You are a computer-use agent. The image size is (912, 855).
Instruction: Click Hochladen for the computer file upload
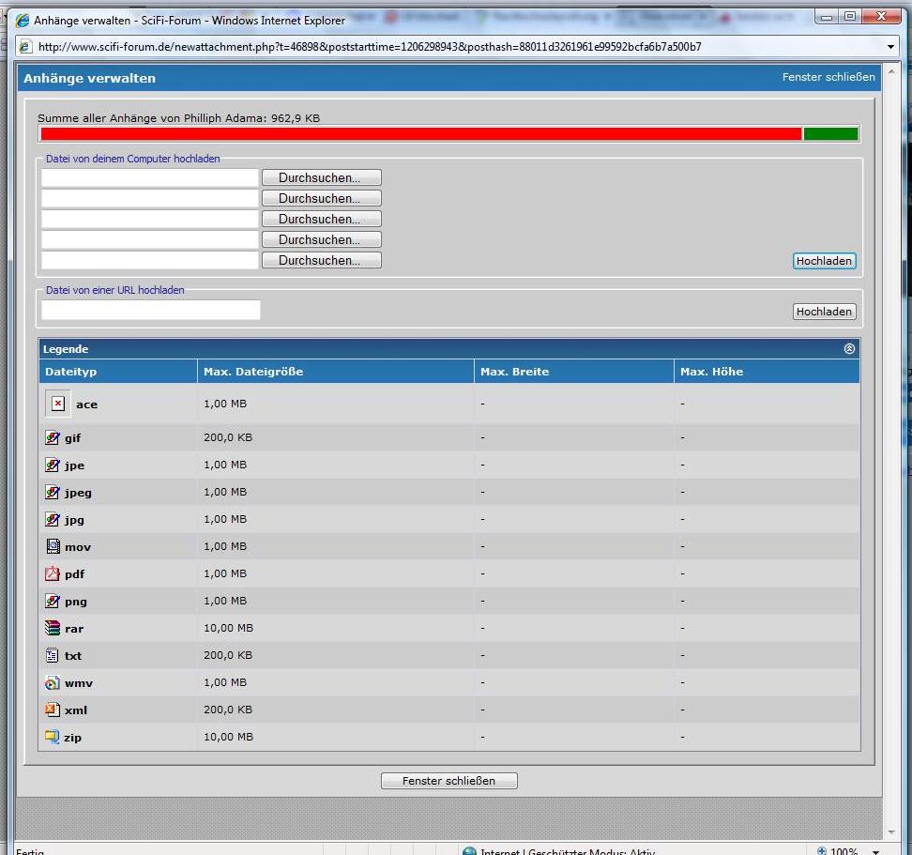824,261
